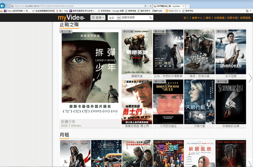Open the Born on the Fourth of July poster
This screenshot has height=167, width=253.
coord(168,102)
